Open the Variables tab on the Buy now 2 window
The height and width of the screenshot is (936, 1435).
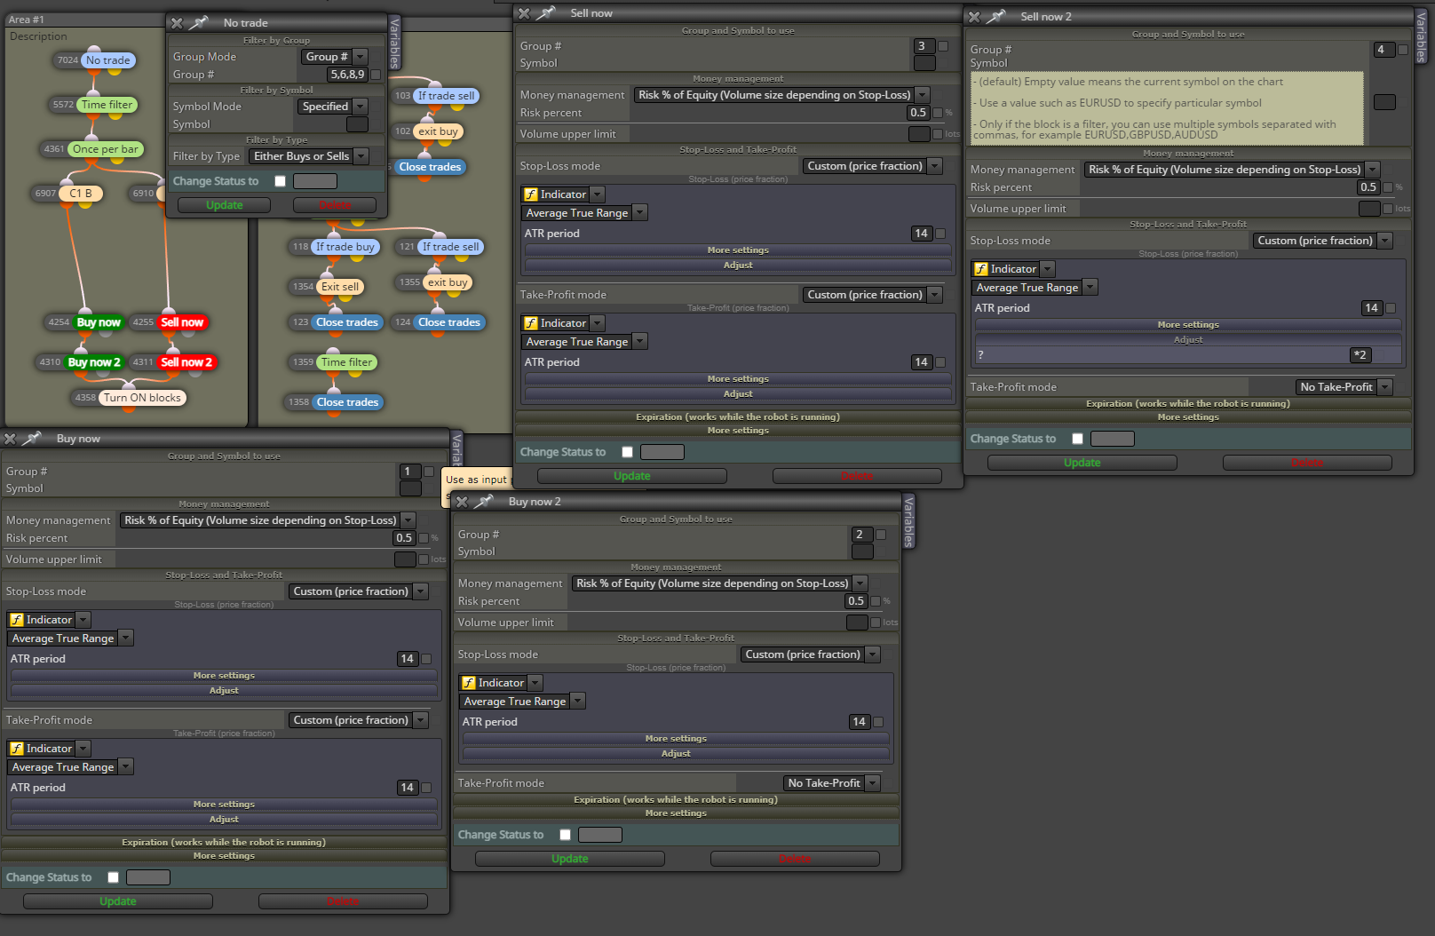[908, 521]
